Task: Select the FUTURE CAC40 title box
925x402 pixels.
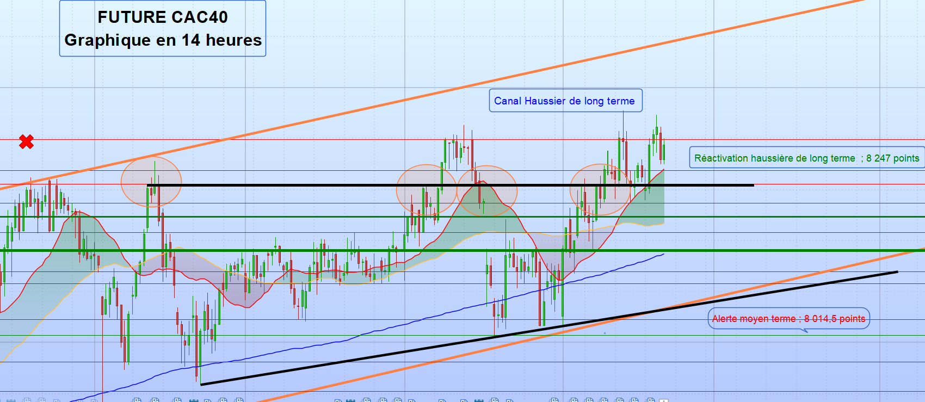Action: point(162,29)
